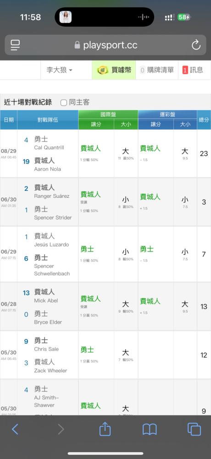Viewport: 211px width, 459px height.
Task: Tap the browser forward arrow
Action: (61, 430)
